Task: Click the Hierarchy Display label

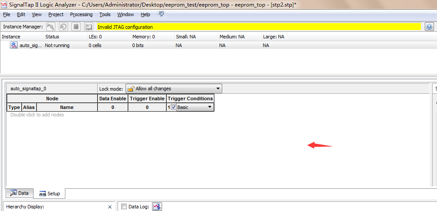Action: (x=25, y=207)
